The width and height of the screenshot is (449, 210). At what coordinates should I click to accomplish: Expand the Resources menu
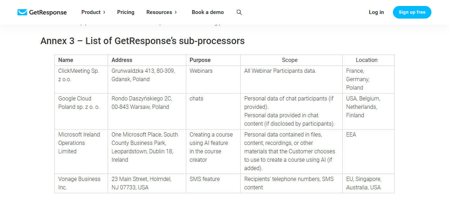tap(162, 12)
